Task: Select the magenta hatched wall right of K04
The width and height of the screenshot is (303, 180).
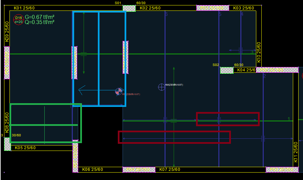Action: tap(277, 70)
